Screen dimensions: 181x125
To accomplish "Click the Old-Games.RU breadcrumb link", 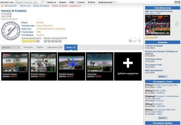I will click(x=10, y=6).
